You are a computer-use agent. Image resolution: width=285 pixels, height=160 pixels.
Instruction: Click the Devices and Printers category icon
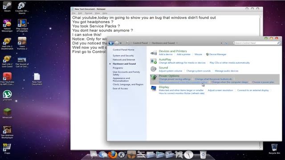(153, 52)
